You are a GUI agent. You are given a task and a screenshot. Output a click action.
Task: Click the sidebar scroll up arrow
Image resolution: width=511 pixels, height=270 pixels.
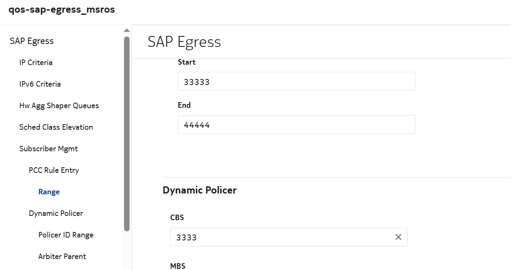[127, 30]
